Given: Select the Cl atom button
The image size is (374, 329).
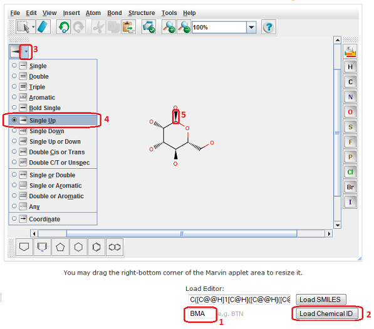Looking at the screenshot, I should coord(350,172).
